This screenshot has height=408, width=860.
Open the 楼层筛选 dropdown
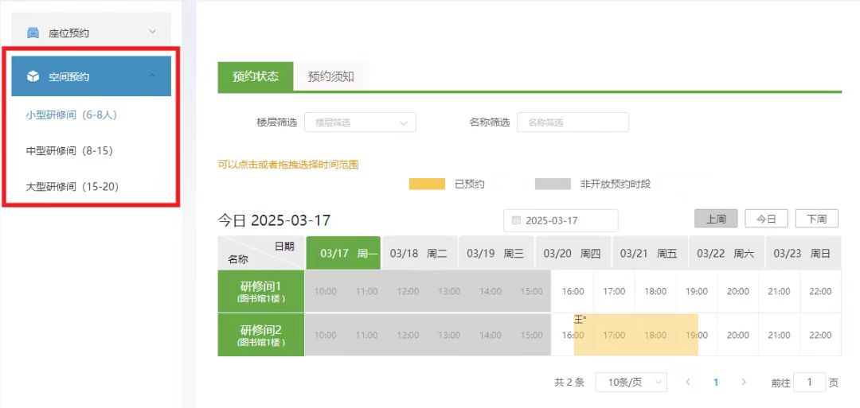point(360,122)
